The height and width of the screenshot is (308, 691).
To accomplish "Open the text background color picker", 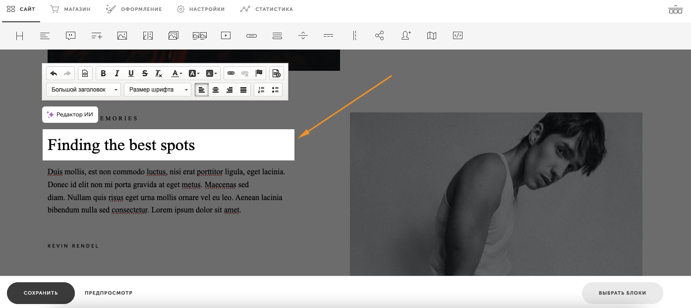I will (194, 73).
